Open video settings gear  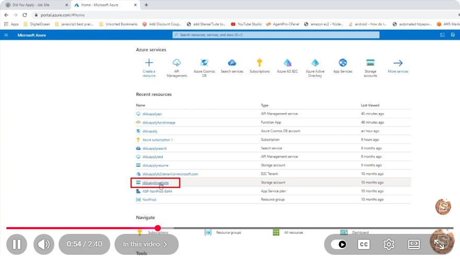389,244
